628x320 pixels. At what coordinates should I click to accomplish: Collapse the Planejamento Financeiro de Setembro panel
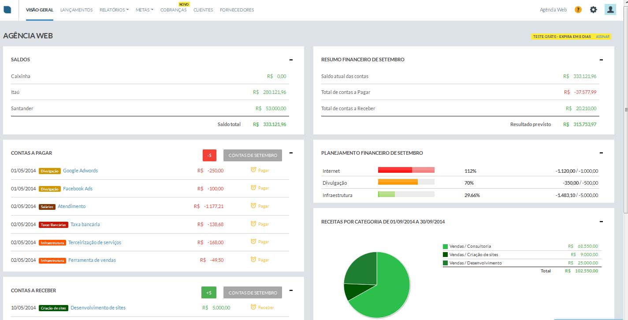click(x=601, y=153)
